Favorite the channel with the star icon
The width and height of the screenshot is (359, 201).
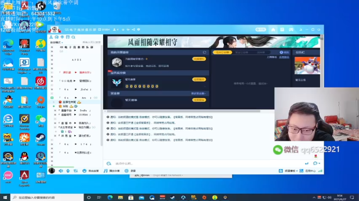point(123,30)
